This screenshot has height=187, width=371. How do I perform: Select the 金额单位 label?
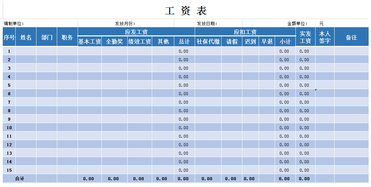click(x=297, y=23)
